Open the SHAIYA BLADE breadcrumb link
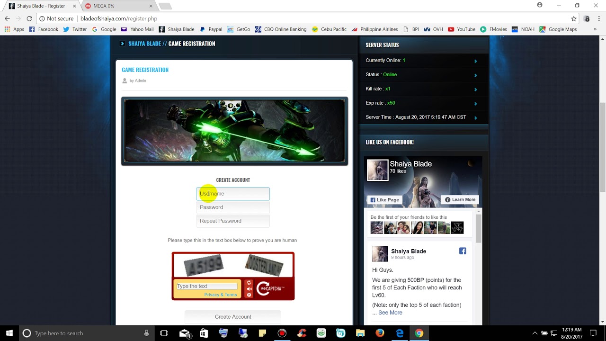Viewport: 606px width, 341px height. pyautogui.click(x=144, y=44)
